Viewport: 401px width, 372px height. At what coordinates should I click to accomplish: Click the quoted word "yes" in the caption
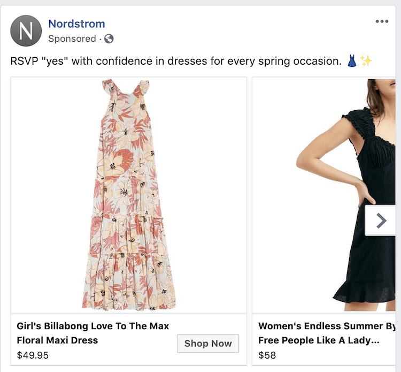click(x=54, y=61)
